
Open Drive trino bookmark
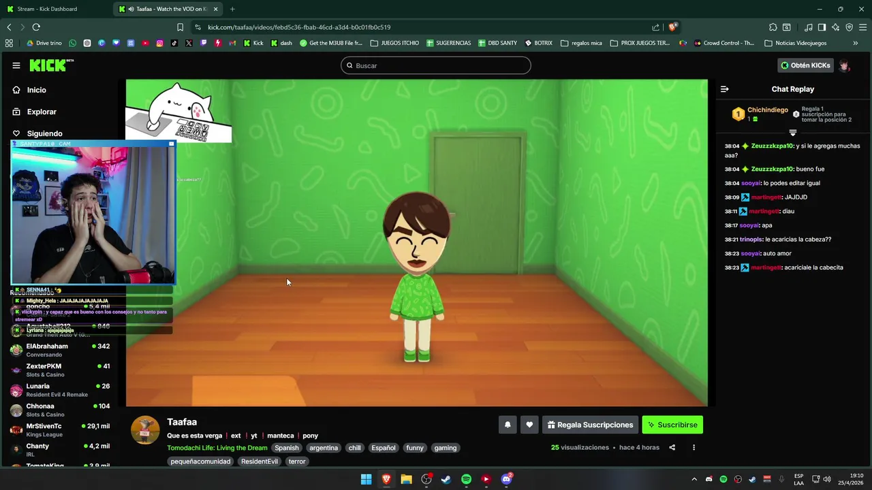point(45,43)
